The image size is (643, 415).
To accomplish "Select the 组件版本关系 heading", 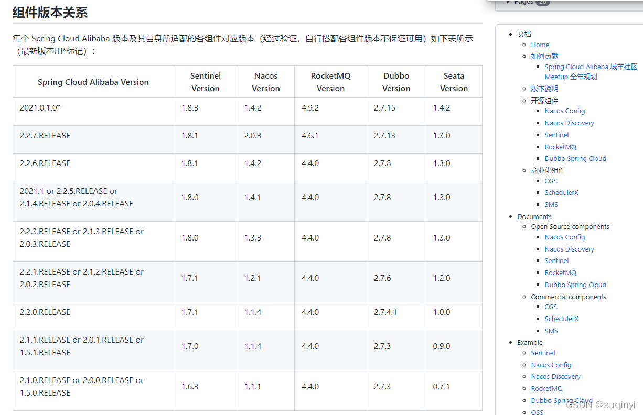I will pyautogui.click(x=50, y=13).
